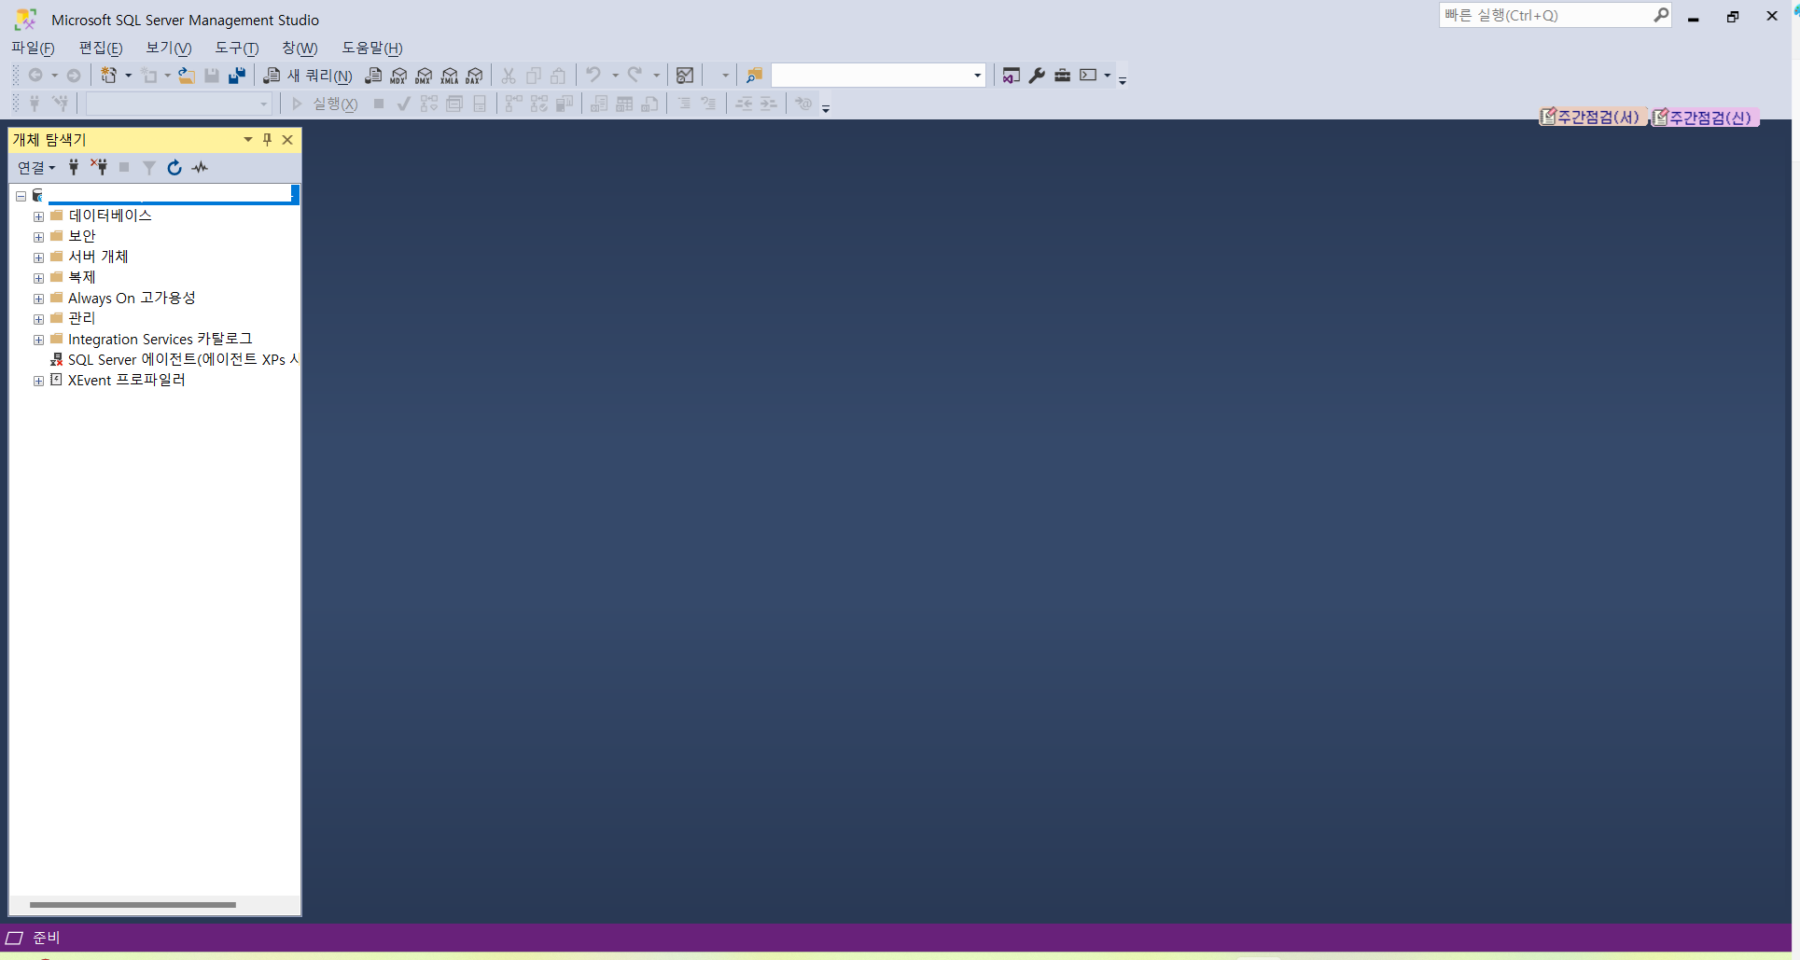
Task: Pin the Object Explorer panel (auto hide)
Action: click(x=267, y=139)
